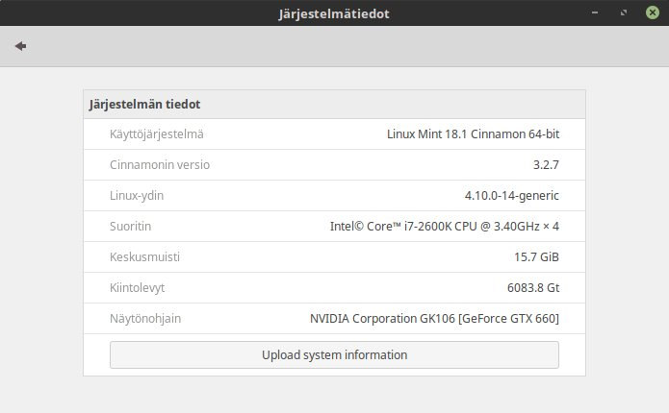Click the 4.10.0-14-generic kernel value
Viewport: 669px width, 413px height.
point(511,196)
